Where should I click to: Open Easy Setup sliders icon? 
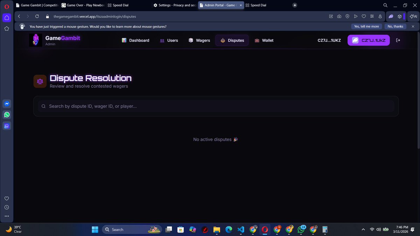pos(372,16)
